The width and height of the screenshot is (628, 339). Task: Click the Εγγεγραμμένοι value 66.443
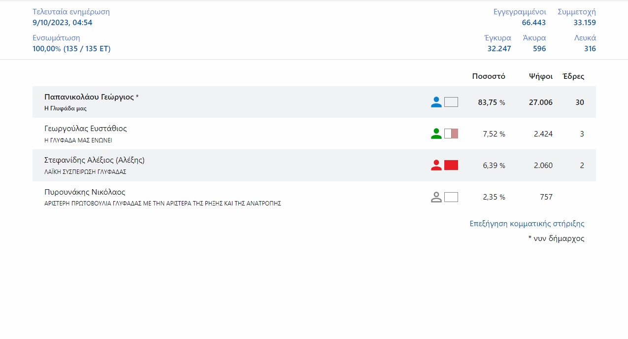(x=533, y=23)
